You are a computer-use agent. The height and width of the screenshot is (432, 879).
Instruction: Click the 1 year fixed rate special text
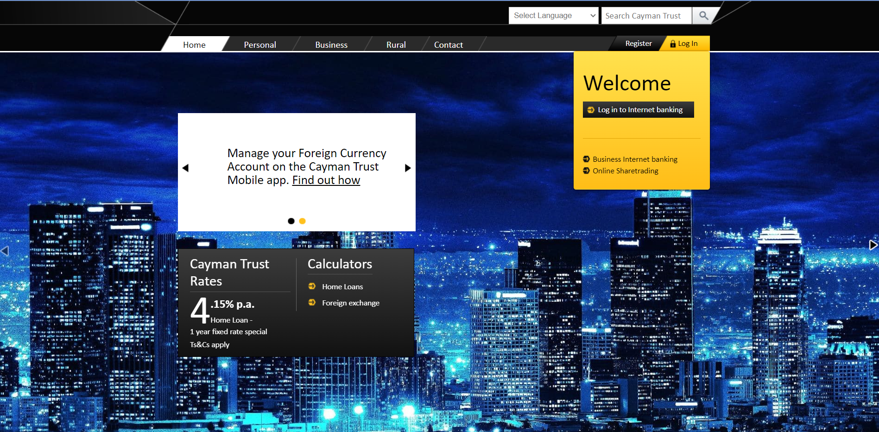[x=228, y=332]
